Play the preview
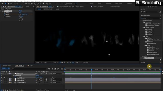163x91 pixels. click(x=151, y=7)
